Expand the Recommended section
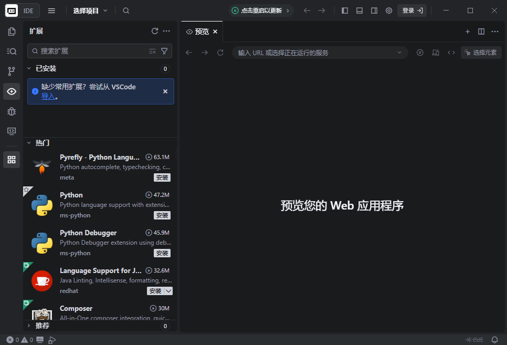The height and width of the screenshot is (345, 507). point(29,326)
